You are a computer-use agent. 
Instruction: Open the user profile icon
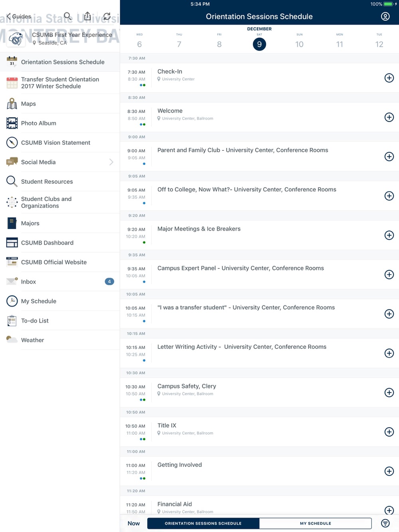point(385,16)
